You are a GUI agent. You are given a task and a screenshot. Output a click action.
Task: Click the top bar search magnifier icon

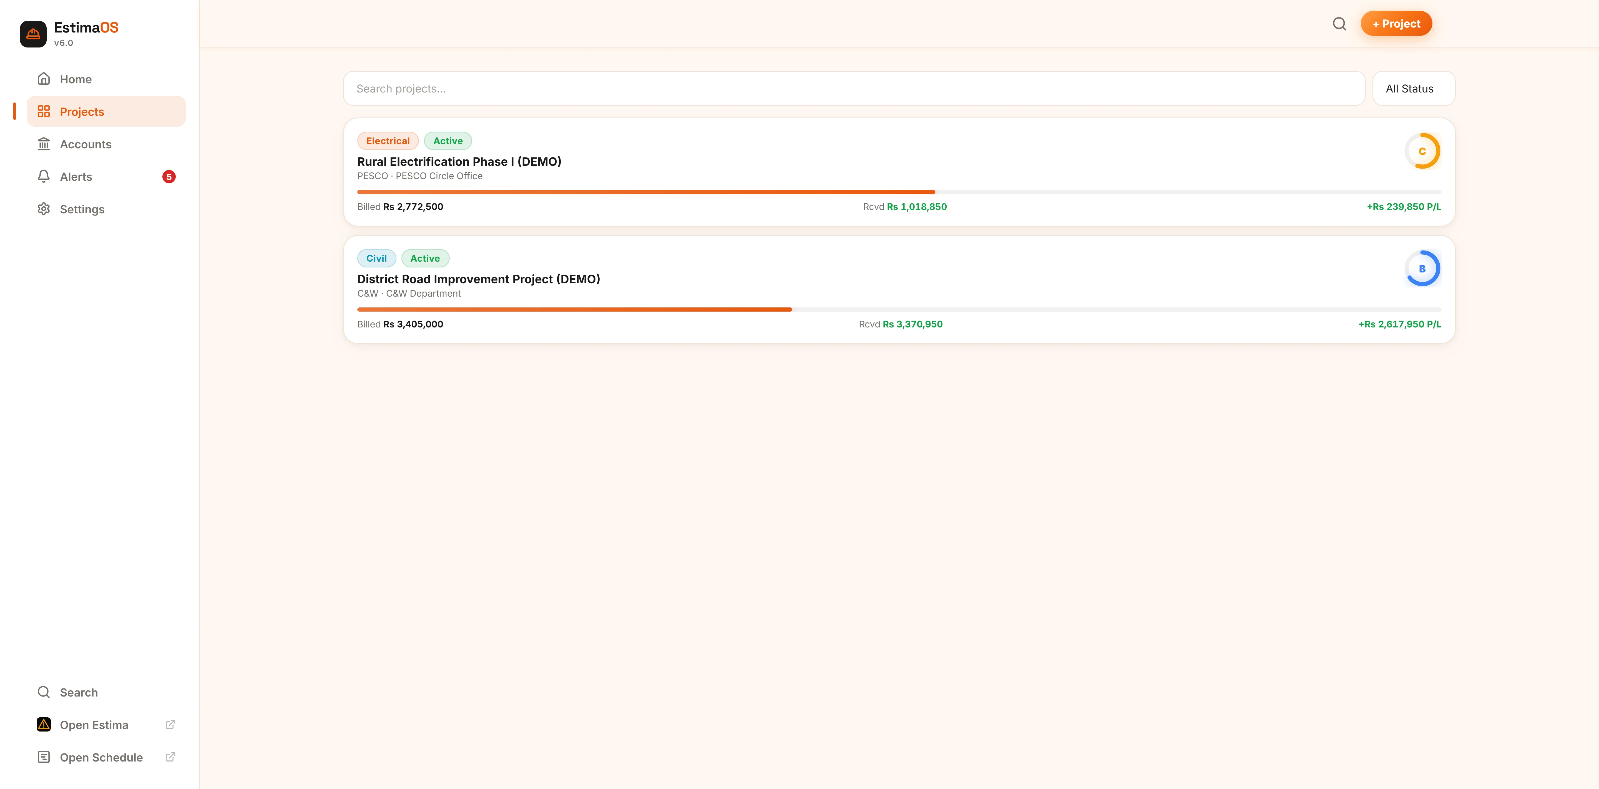[1339, 24]
